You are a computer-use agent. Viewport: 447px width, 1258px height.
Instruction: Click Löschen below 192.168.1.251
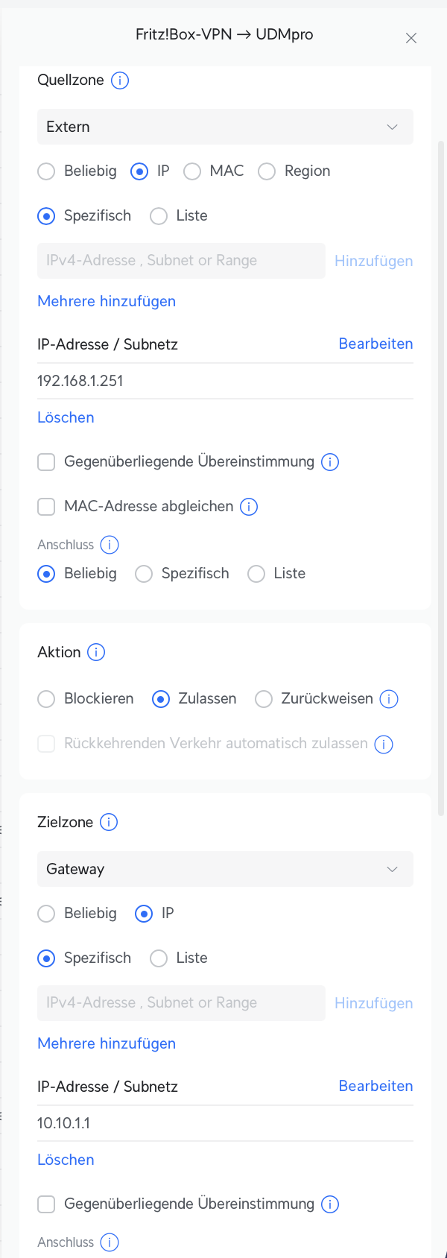pyautogui.click(x=66, y=417)
